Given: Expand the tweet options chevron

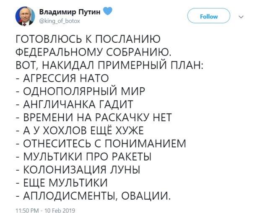Looking at the screenshot, I should (x=241, y=17).
